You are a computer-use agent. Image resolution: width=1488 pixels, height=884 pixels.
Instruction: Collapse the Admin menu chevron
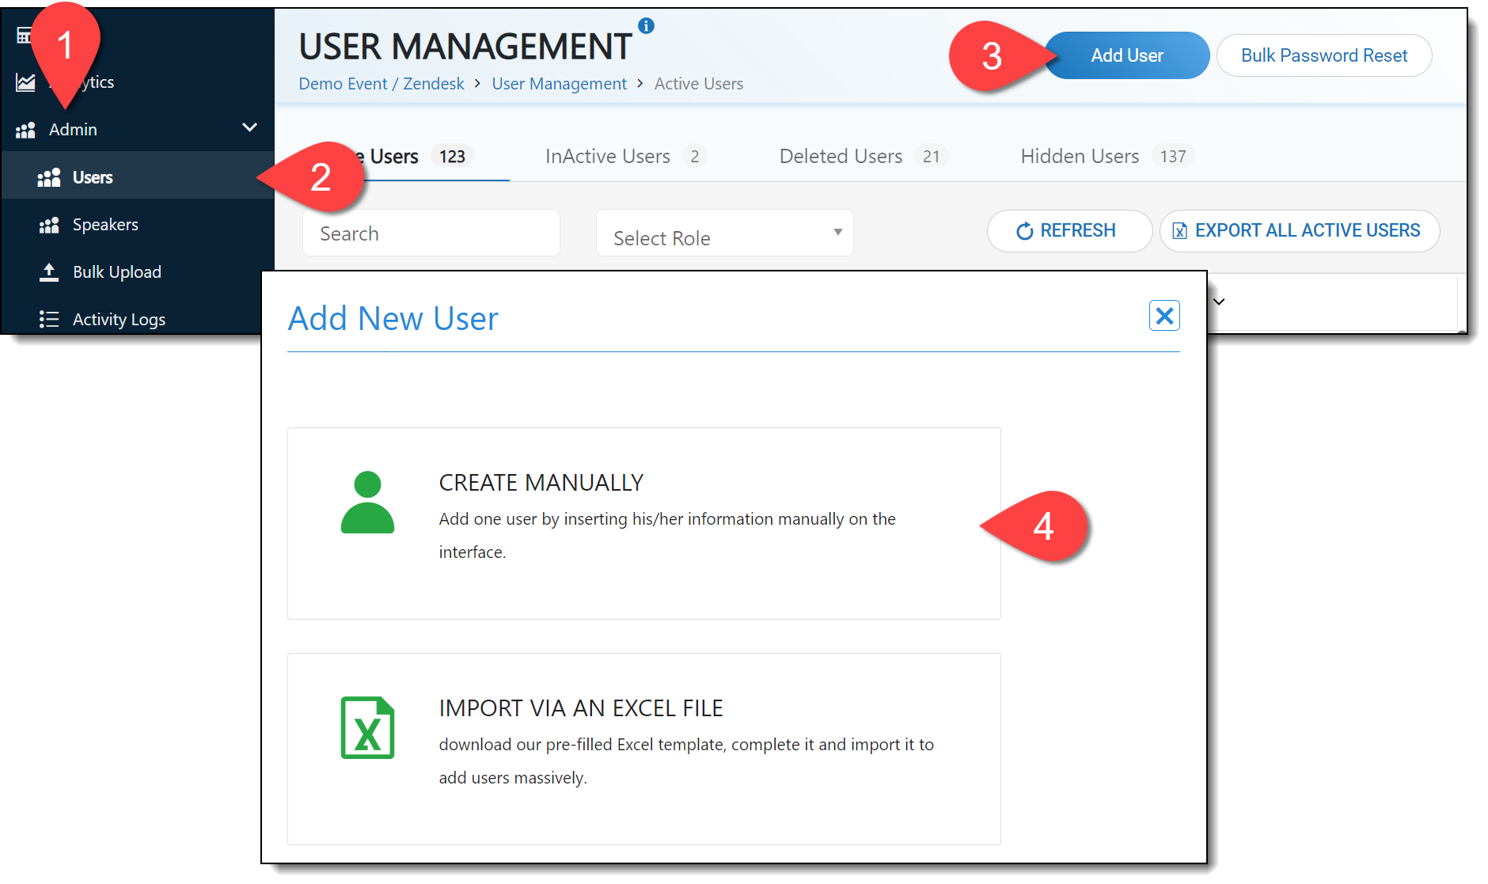pos(249,127)
